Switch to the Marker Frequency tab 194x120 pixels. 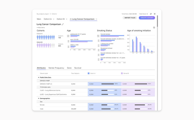pyautogui.click(x=56, y=68)
